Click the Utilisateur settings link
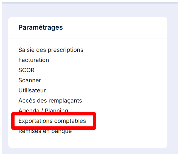The height and width of the screenshot is (156, 180). click(x=32, y=90)
